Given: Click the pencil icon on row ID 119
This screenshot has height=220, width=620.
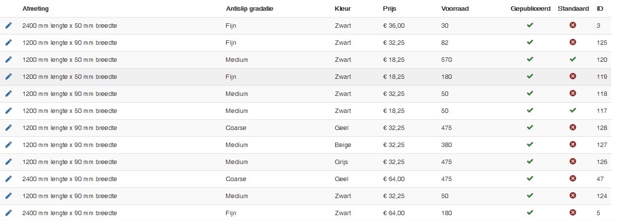Looking at the screenshot, I should click(8, 76).
